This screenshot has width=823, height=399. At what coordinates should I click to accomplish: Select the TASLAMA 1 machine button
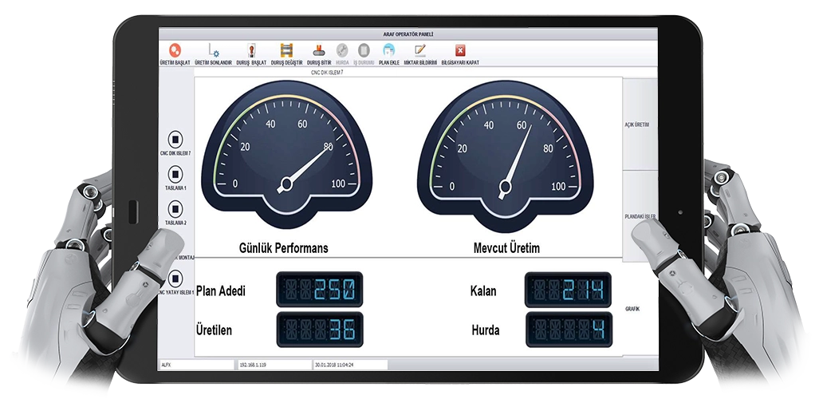point(175,173)
